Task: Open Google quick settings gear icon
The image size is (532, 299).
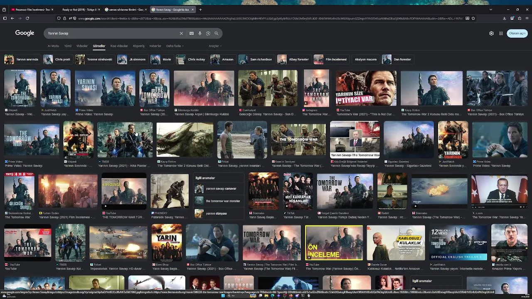Action: tap(491, 33)
